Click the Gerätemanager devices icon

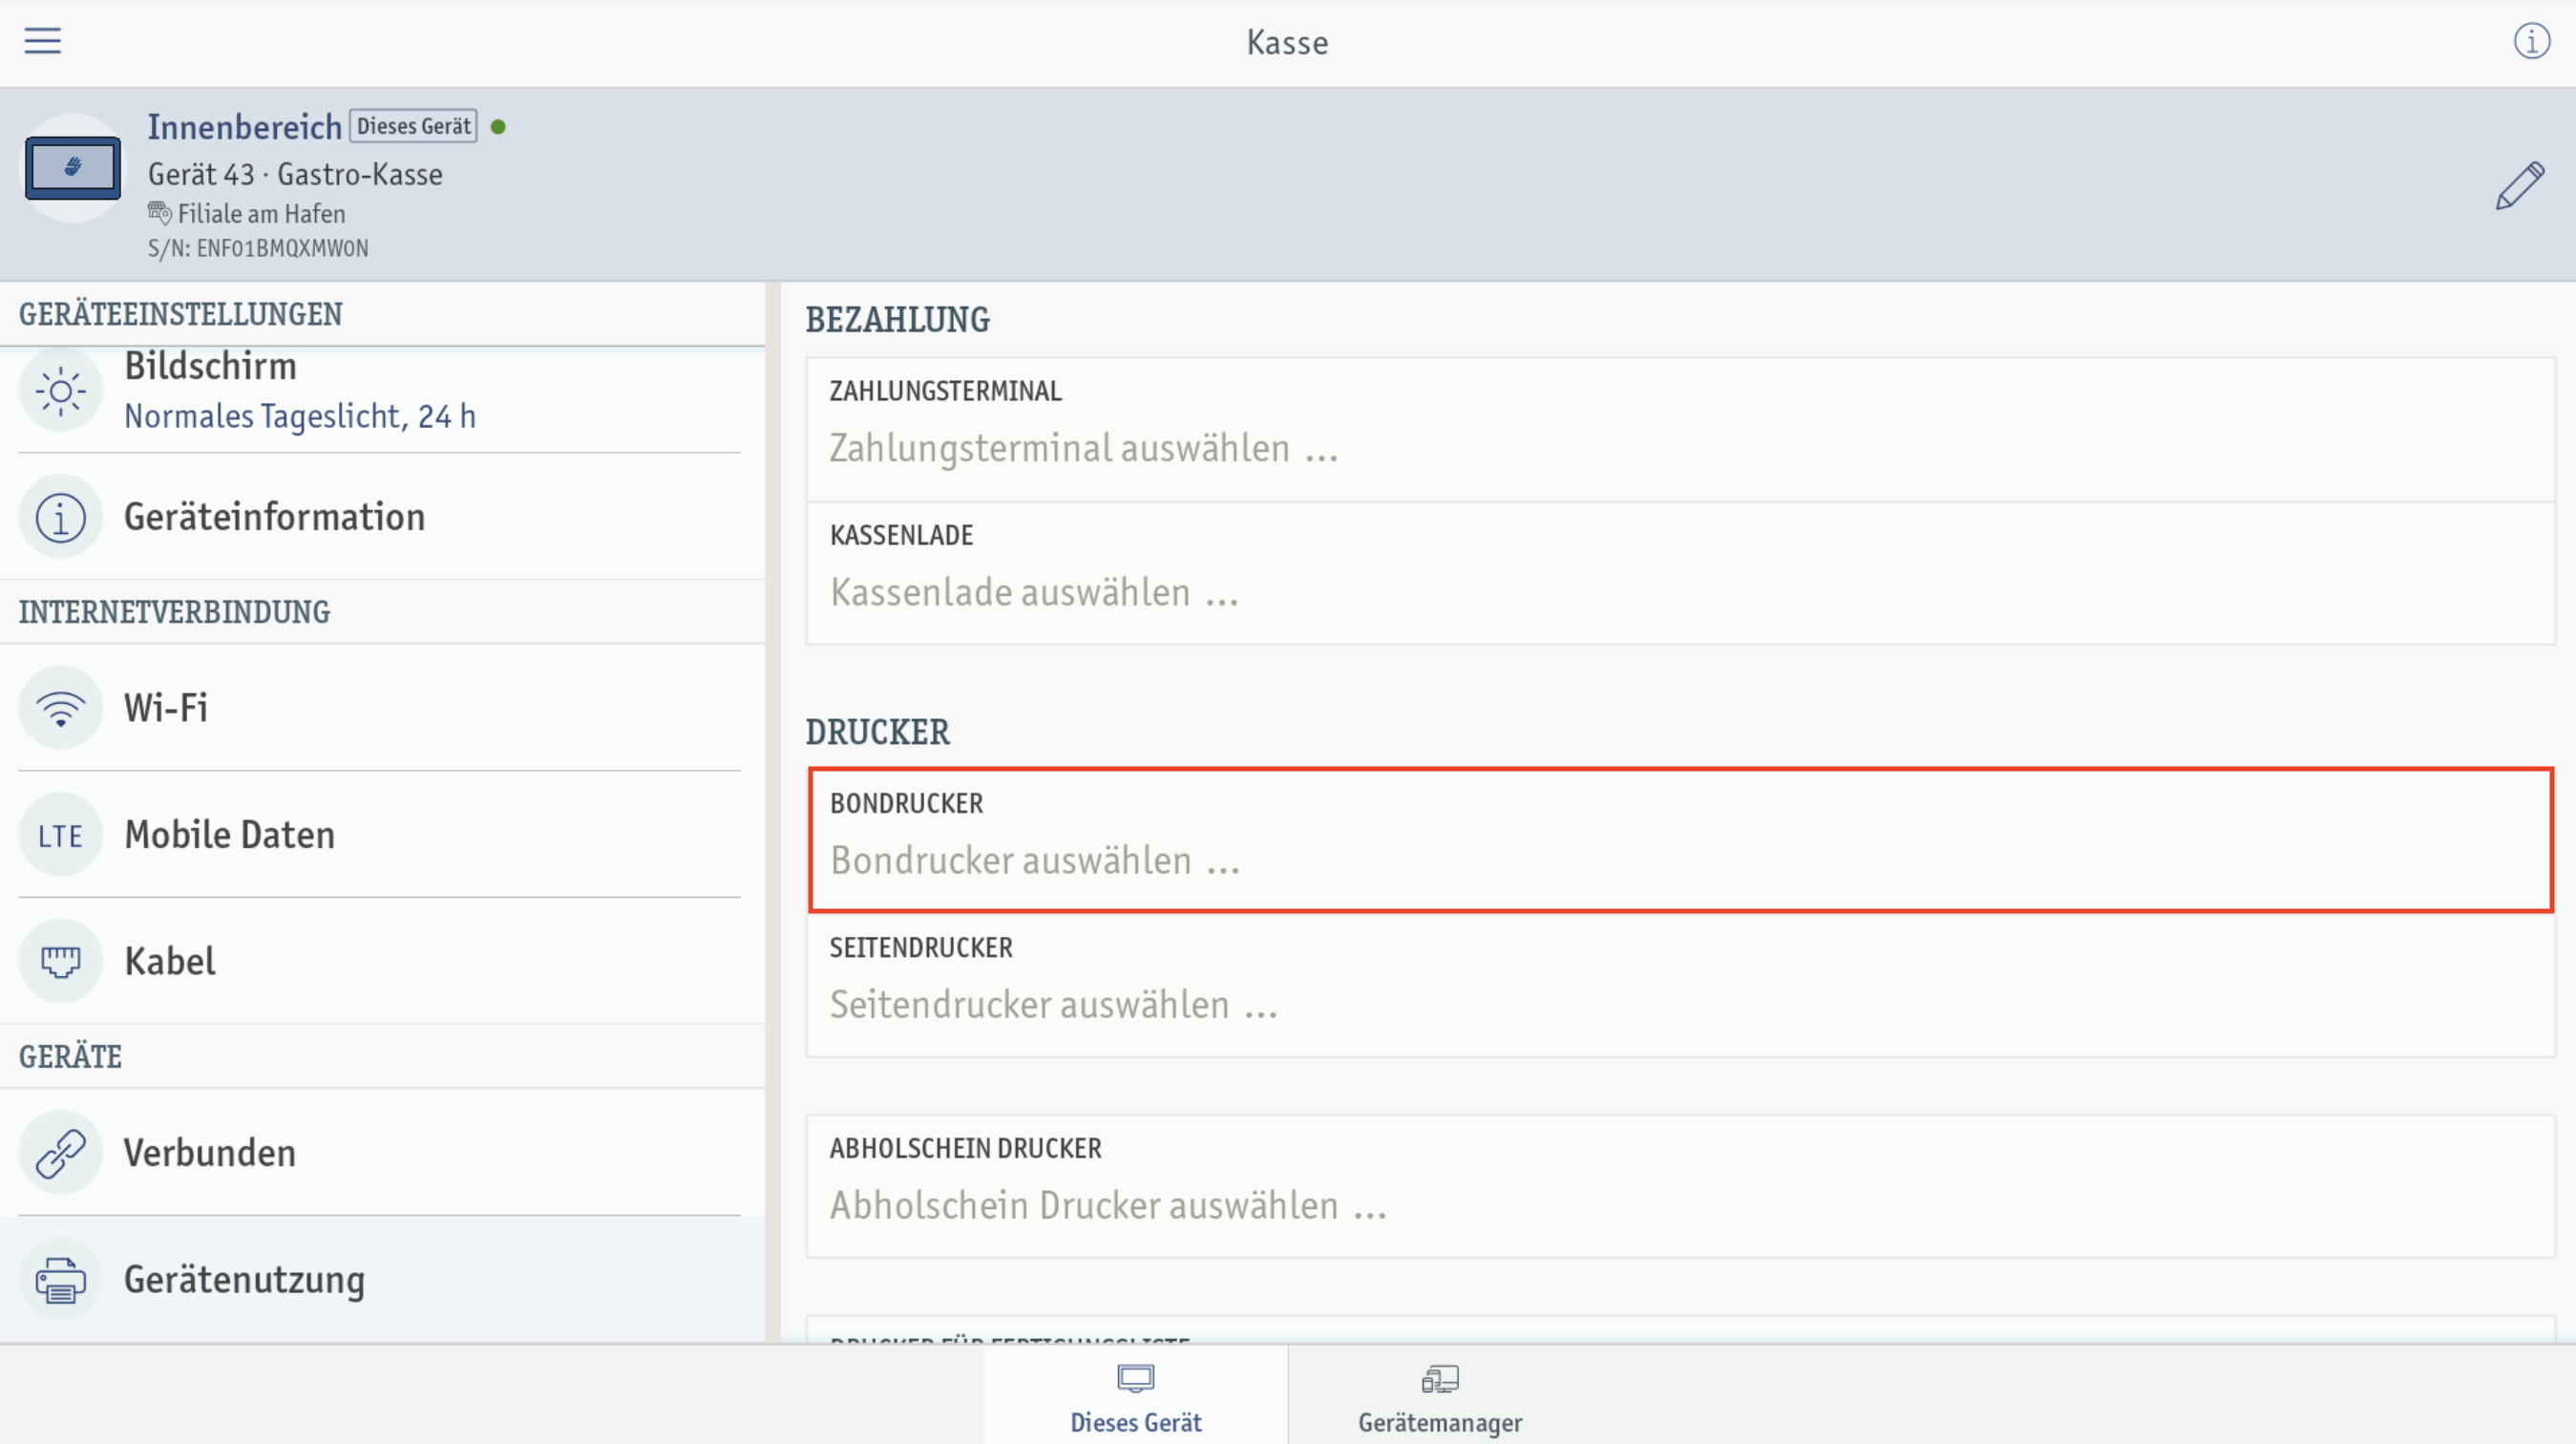coord(1440,1379)
